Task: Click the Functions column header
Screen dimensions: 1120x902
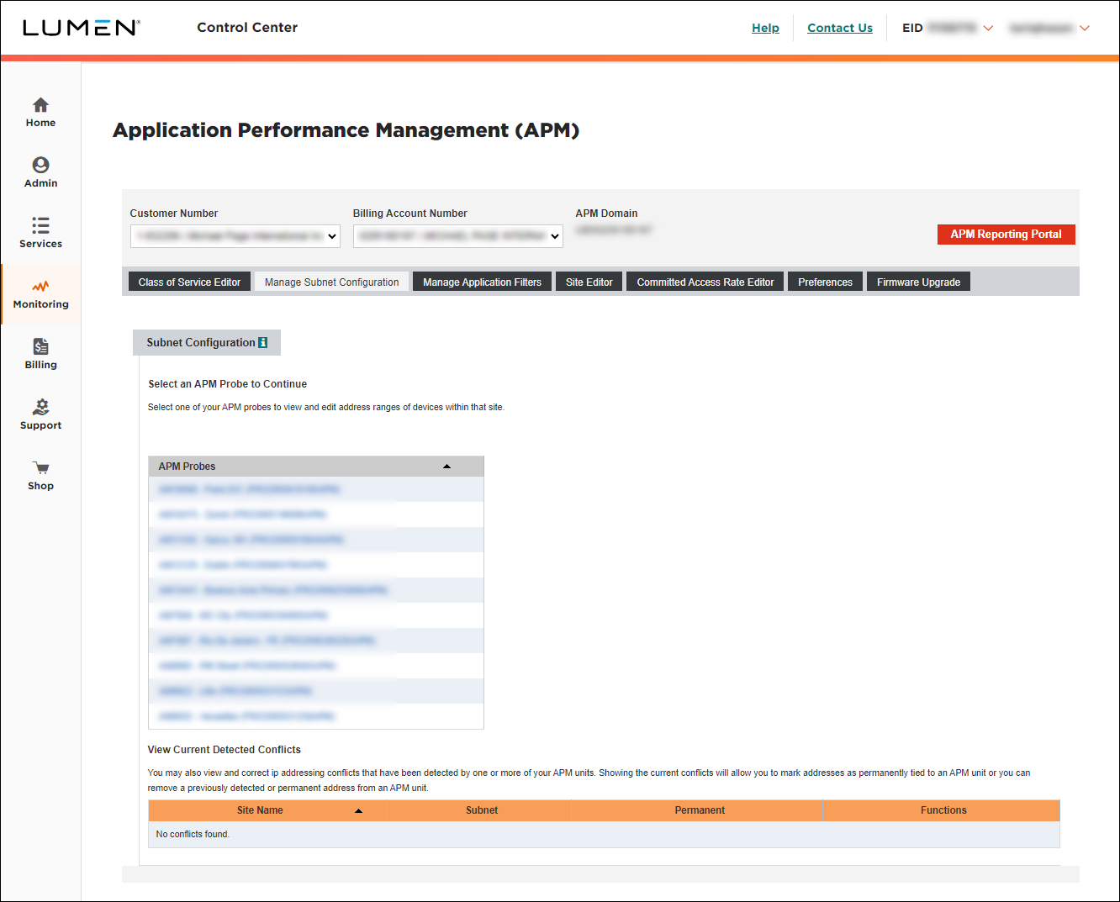Action: coord(943,810)
